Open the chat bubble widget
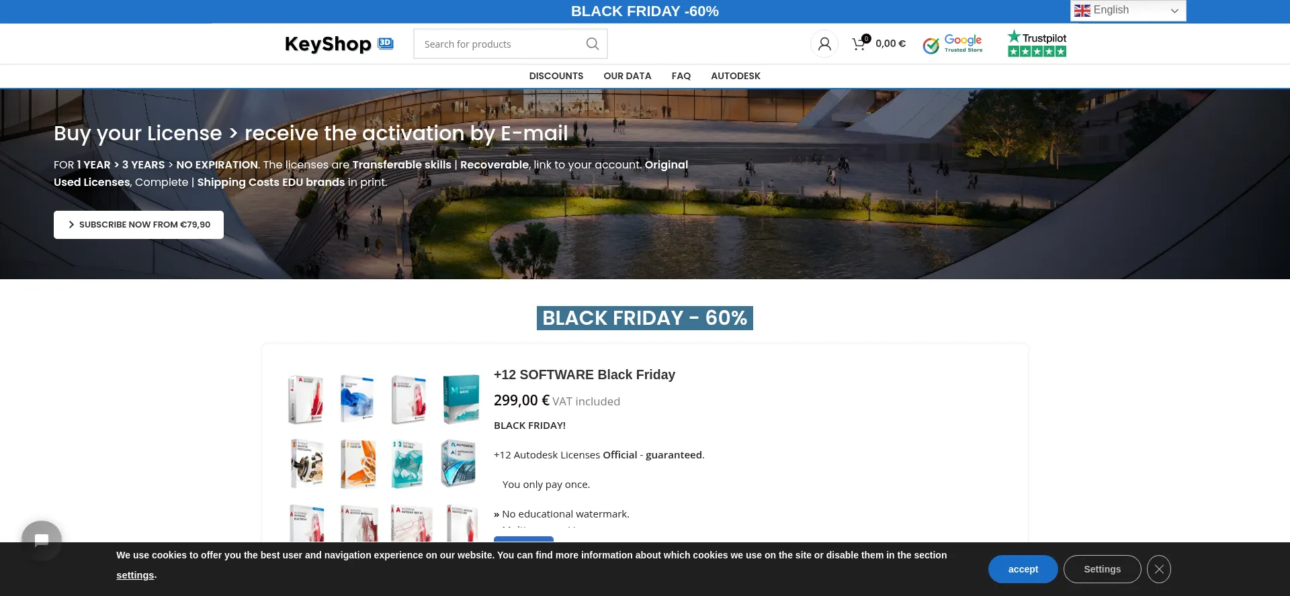The image size is (1290, 596). pyautogui.click(x=42, y=541)
